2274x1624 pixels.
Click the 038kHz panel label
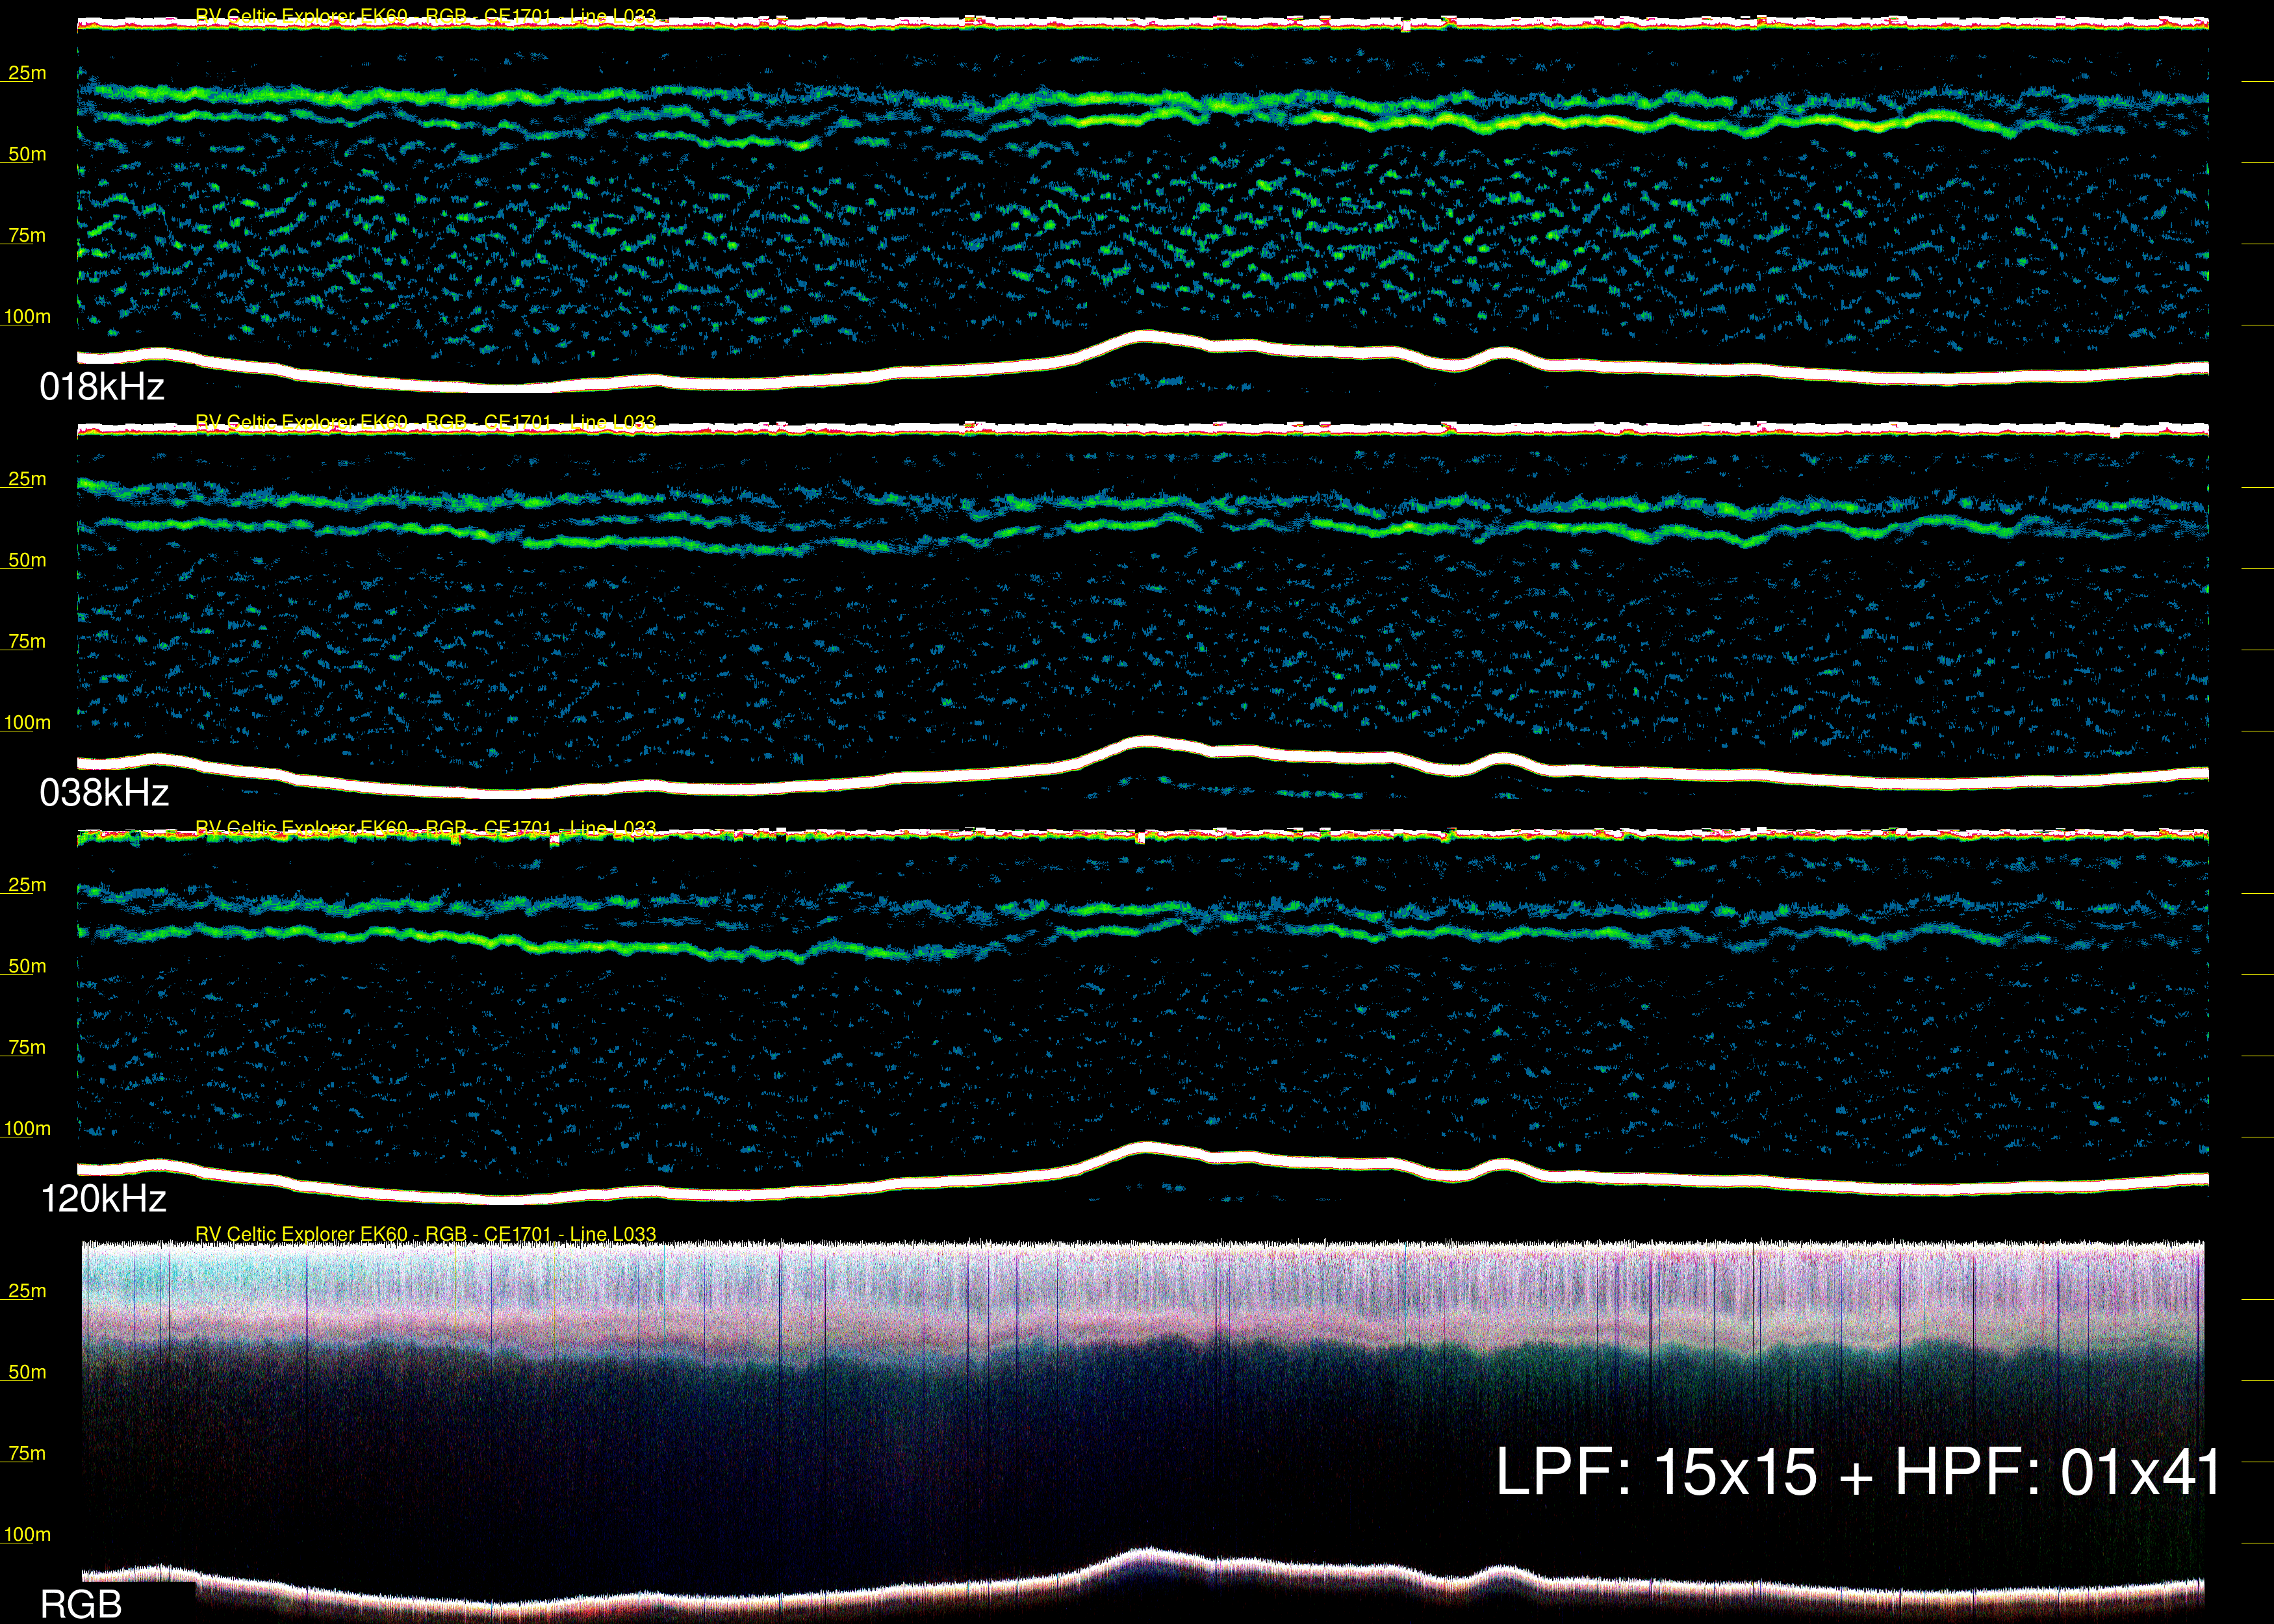click(x=104, y=793)
